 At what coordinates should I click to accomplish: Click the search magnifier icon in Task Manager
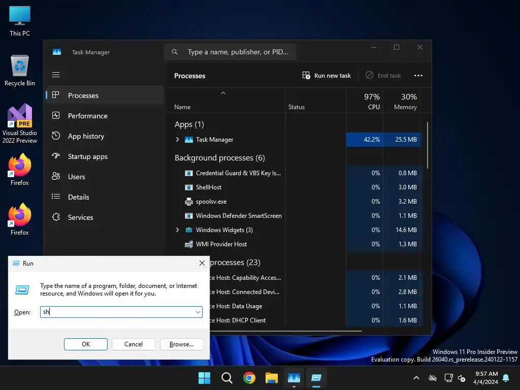175,52
